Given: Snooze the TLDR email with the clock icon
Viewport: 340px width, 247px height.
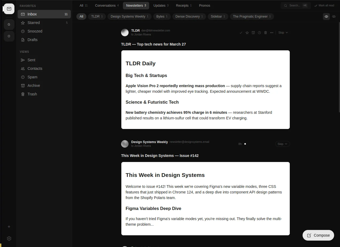Looking at the screenshot, I should 259,33.
